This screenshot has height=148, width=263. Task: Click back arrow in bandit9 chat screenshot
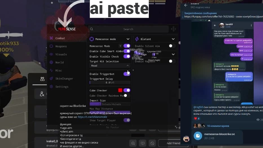[215, 25]
